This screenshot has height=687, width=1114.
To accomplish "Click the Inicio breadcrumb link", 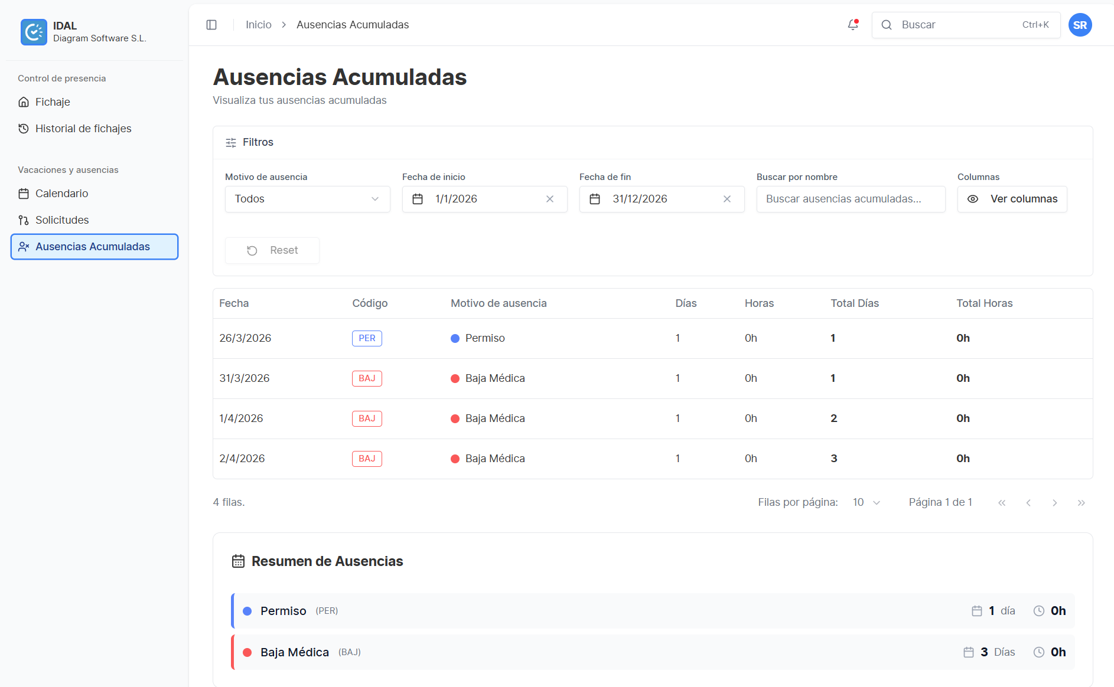I will [x=258, y=25].
